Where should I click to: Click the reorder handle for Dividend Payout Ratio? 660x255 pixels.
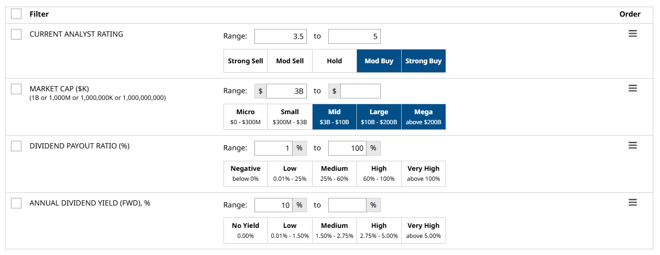tap(632, 146)
